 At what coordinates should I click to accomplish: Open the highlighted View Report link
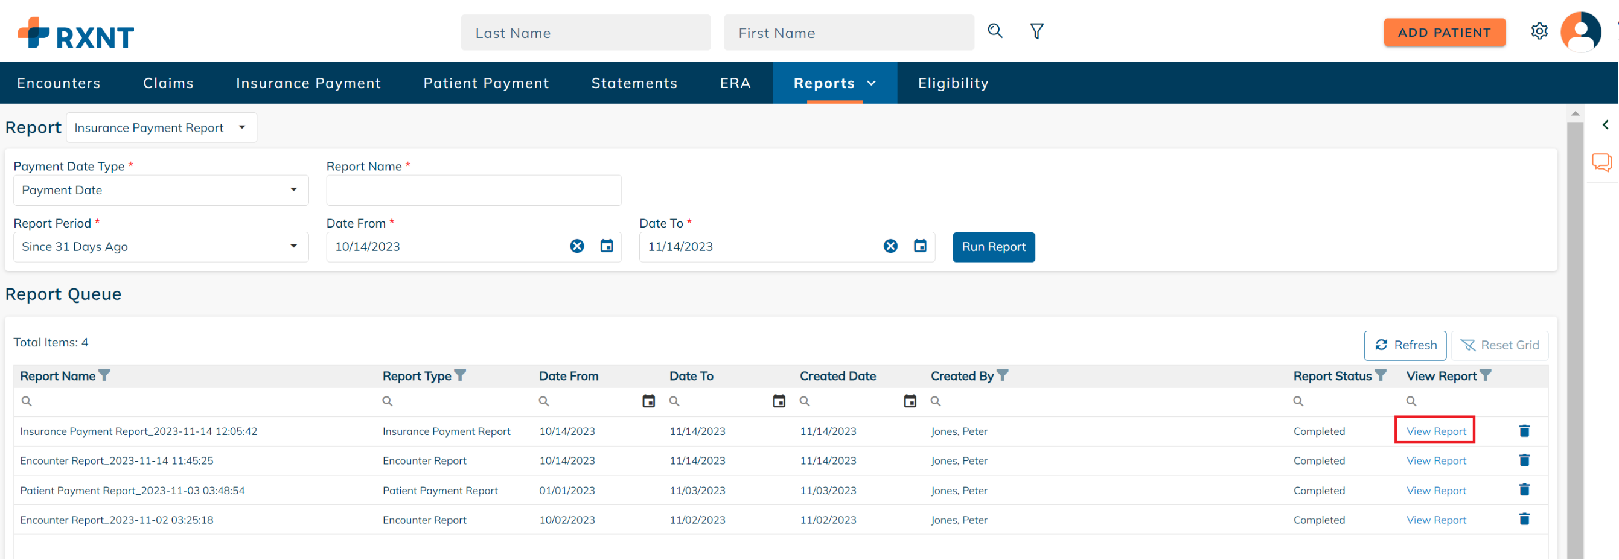(1435, 431)
